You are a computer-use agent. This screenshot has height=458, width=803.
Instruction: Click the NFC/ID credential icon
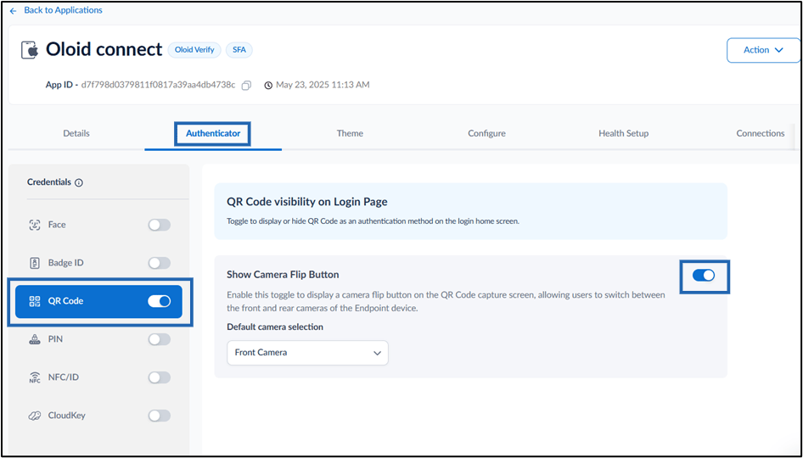coord(34,377)
